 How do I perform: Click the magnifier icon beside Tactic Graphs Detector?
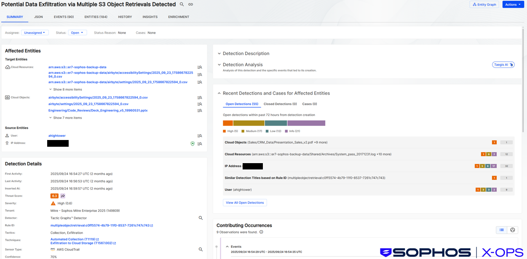click(201, 218)
